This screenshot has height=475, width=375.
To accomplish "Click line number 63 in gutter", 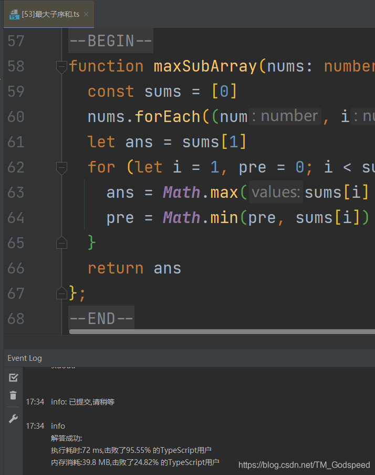I will (x=16, y=193).
